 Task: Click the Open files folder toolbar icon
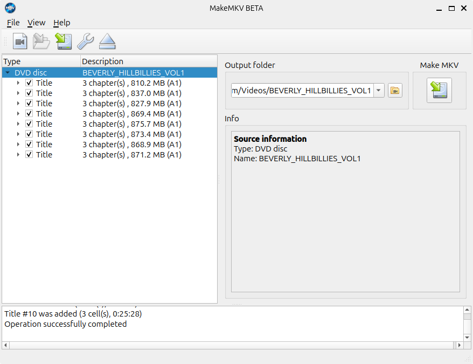click(41, 41)
